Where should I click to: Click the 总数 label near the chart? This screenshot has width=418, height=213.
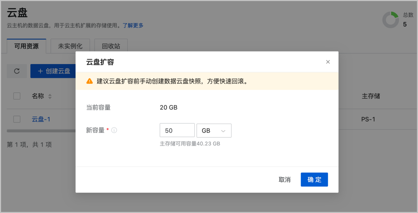click(408, 15)
